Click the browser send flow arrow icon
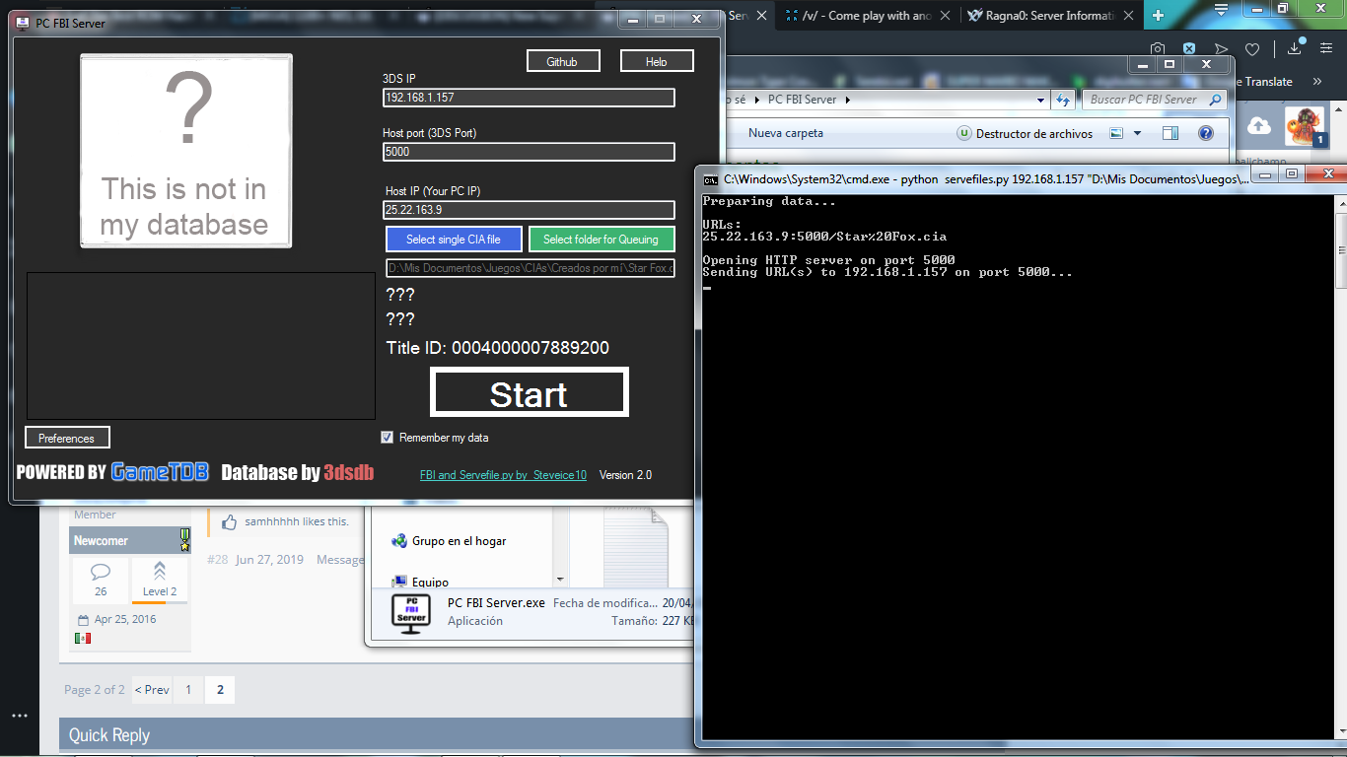Viewport: 1347px width, 757px height. point(1221,49)
